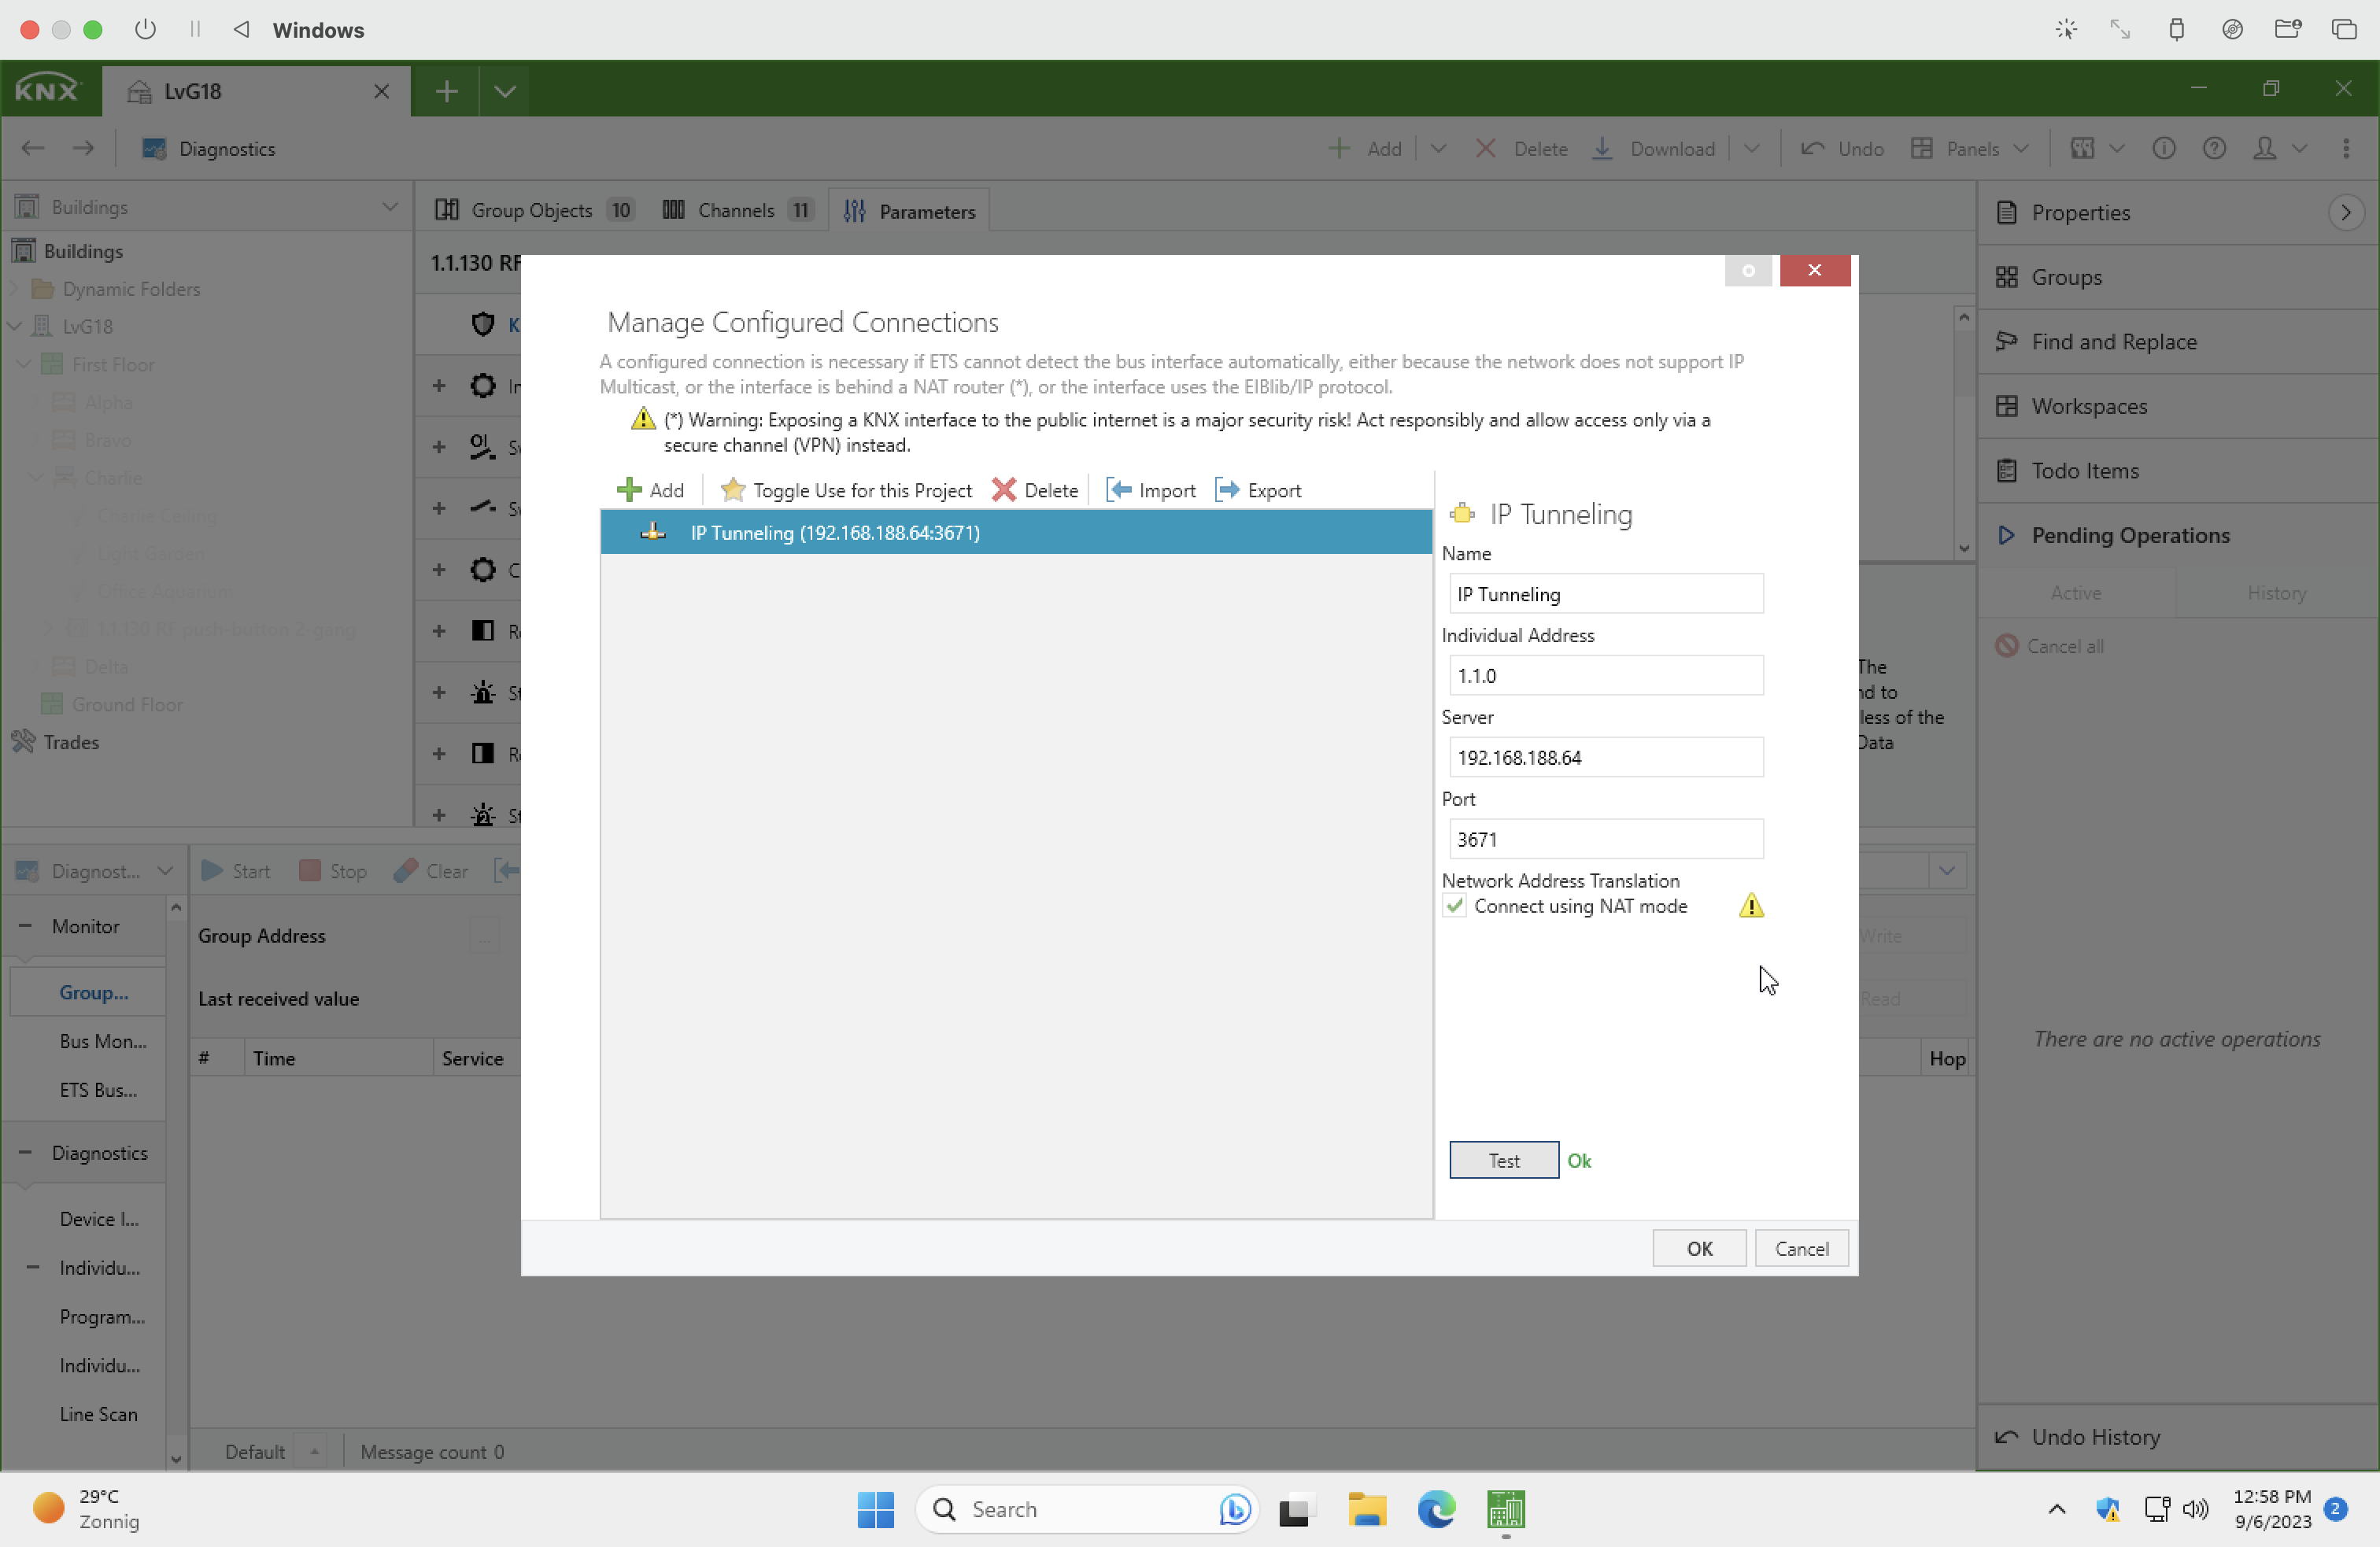2380x1547 pixels.
Task: Switch to the Group Objects tab
Action: (532, 211)
